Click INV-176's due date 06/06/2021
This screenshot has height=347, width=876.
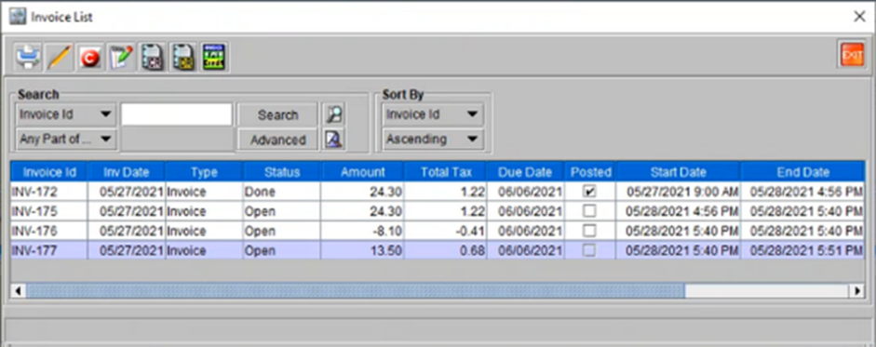click(525, 231)
